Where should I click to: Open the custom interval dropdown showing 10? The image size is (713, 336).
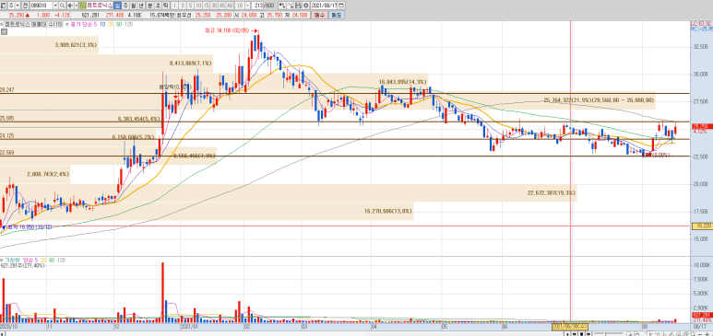tap(248, 6)
